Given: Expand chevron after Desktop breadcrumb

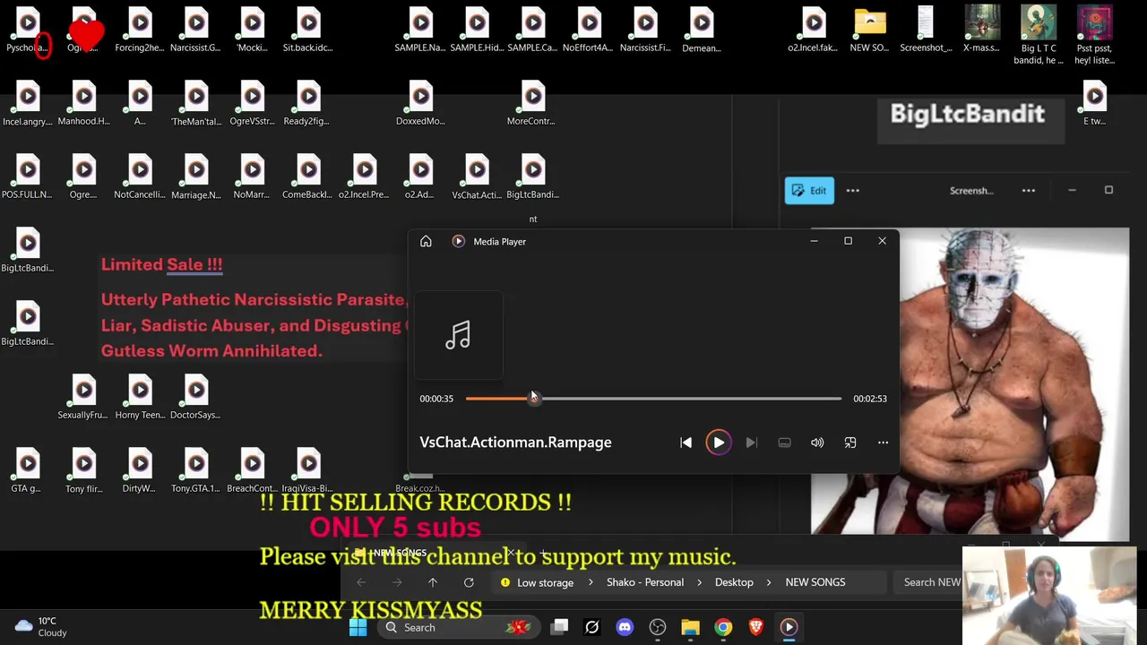Looking at the screenshot, I should pyautogui.click(x=769, y=582).
